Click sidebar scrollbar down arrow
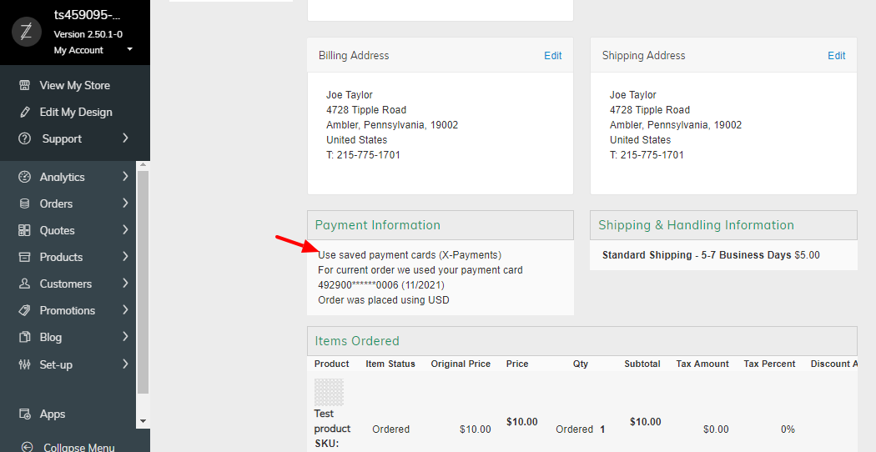The image size is (876, 452). pyautogui.click(x=143, y=421)
